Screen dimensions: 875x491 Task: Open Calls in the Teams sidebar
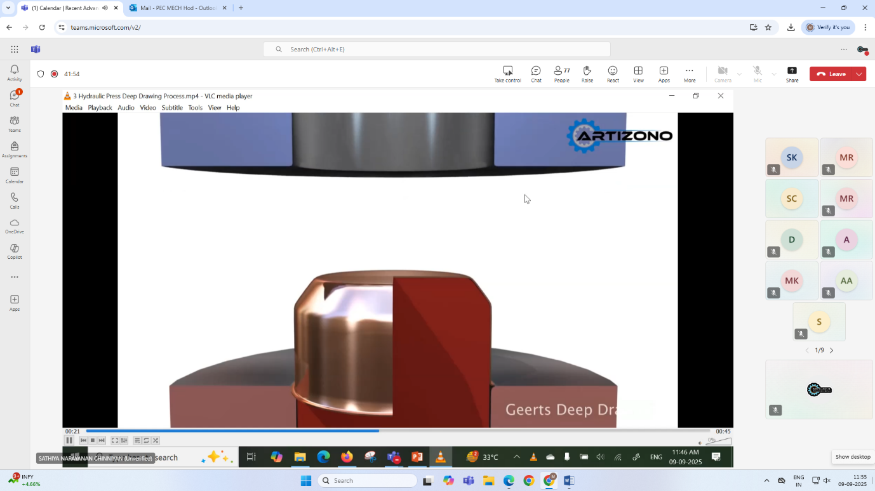[x=15, y=200]
